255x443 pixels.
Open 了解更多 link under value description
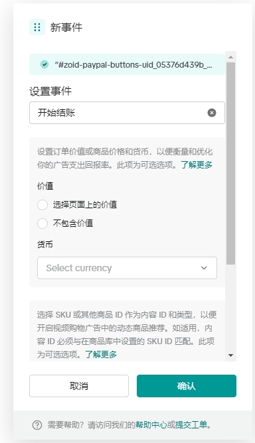point(197,164)
